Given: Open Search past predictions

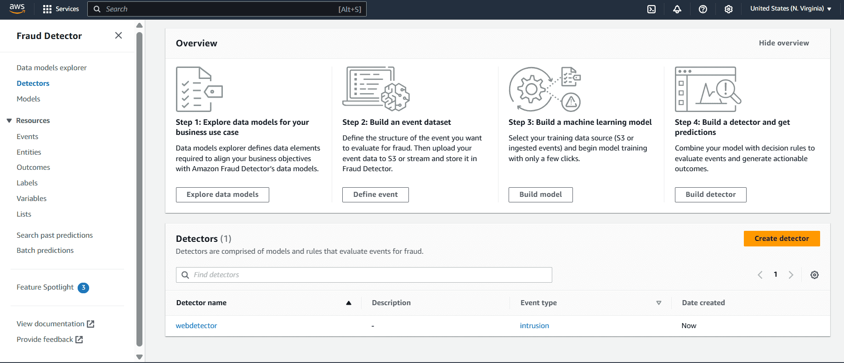Looking at the screenshot, I should tap(55, 235).
